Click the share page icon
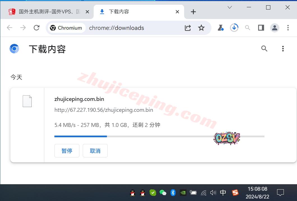The width and height of the screenshot is (297, 201). tap(188, 28)
